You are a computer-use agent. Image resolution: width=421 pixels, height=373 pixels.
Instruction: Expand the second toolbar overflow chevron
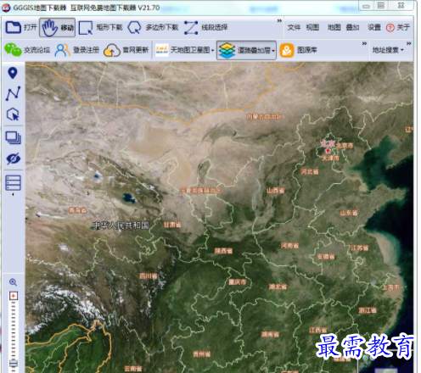coord(364,43)
